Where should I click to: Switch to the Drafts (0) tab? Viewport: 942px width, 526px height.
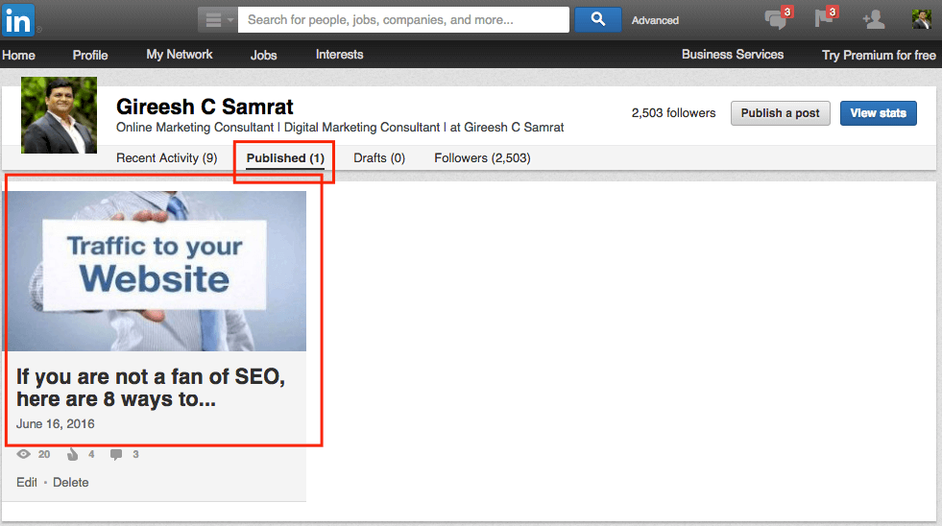coord(379,158)
